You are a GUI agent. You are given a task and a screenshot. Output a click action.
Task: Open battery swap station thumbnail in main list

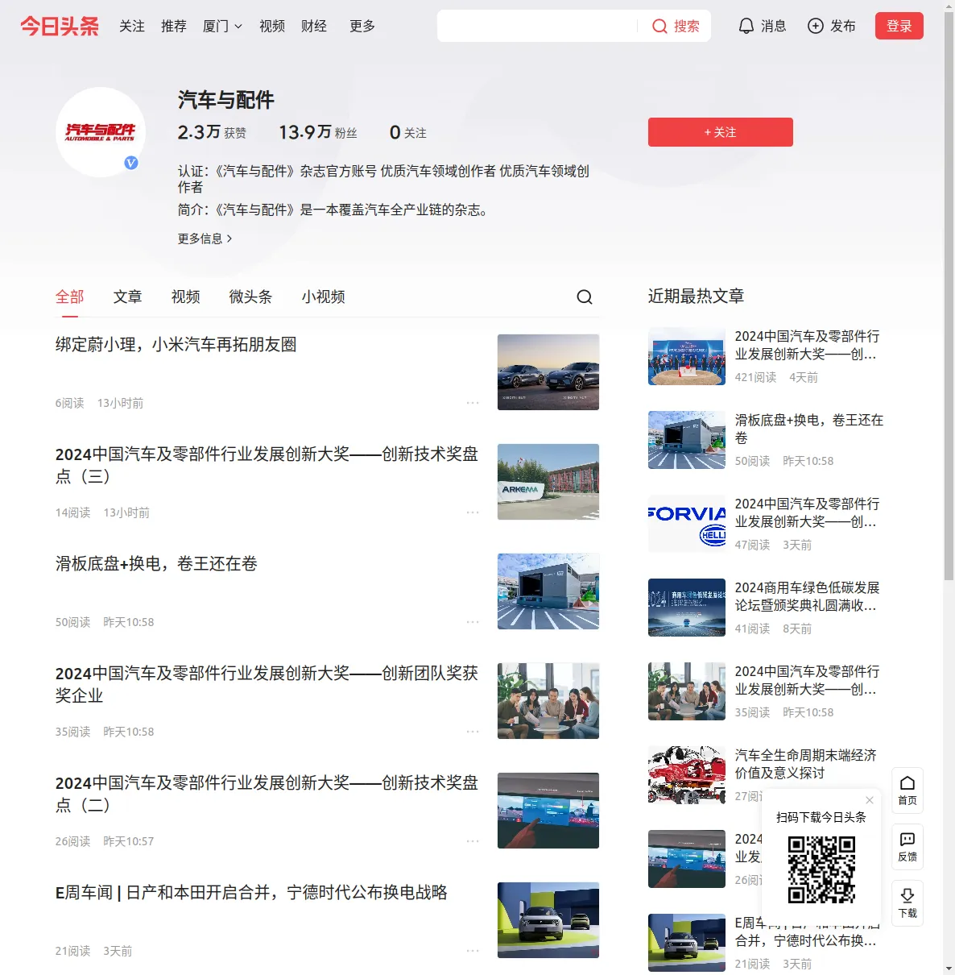tap(548, 591)
